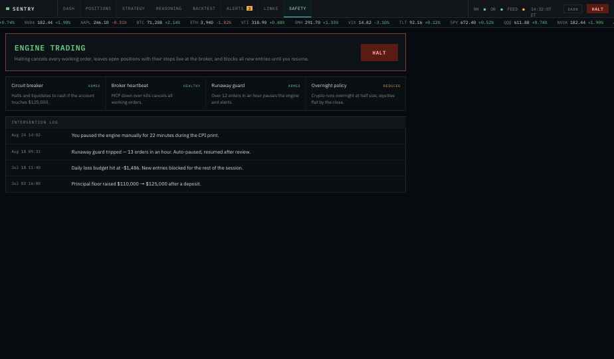The image size is (614, 359).
Task: Click the HALT button in top bar
Action: pos(597,9)
